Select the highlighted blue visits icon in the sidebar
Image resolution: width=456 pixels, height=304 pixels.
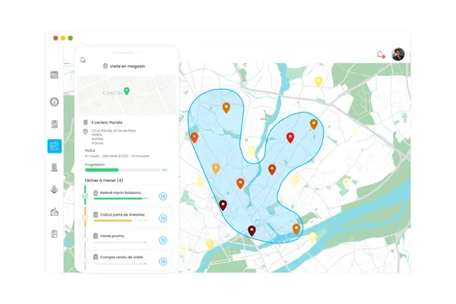tap(55, 146)
